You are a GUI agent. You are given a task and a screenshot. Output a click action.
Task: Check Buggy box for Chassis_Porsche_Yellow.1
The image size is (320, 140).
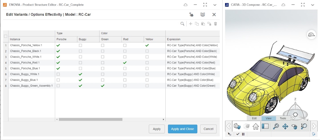pyautogui.click(x=80, y=45)
